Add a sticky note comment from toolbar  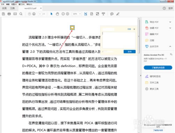pyautogui.click(x=112, y=14)
